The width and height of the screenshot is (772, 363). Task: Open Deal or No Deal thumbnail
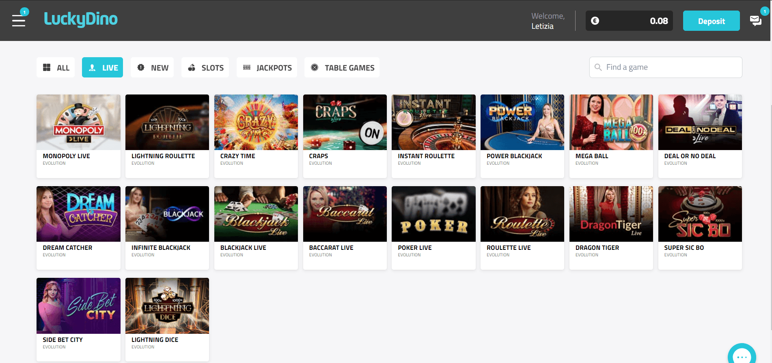tap(700, 122)
